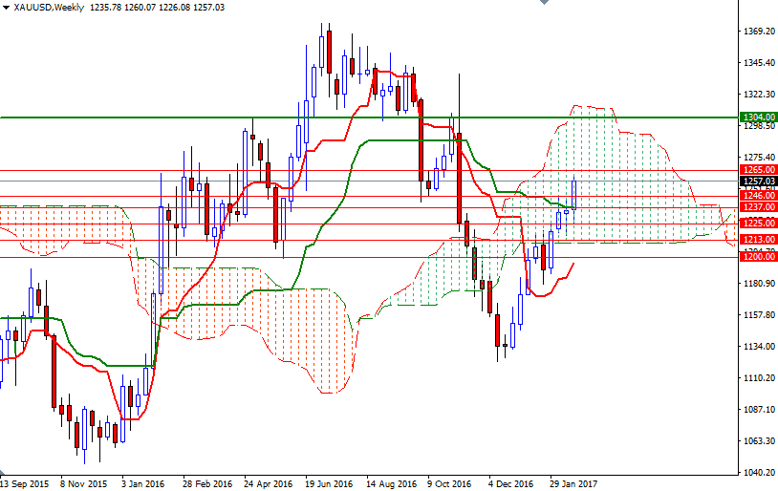Click the 1040.20 value on price axis
Image resolution: width=778 pixels, height=491 pixels.
758,473
